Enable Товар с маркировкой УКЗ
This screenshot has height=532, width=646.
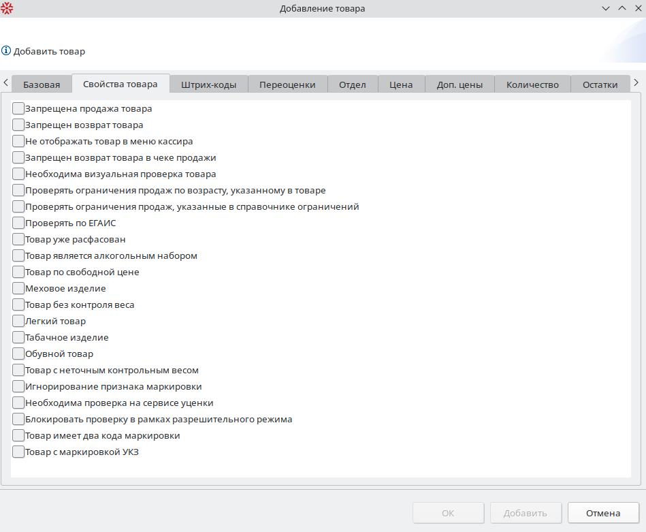coord(18,452)
